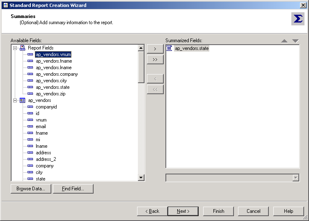Select ap_vendors.zip report field
The height and width of the screenshot is (221, 309).
(x=50, y=94)
